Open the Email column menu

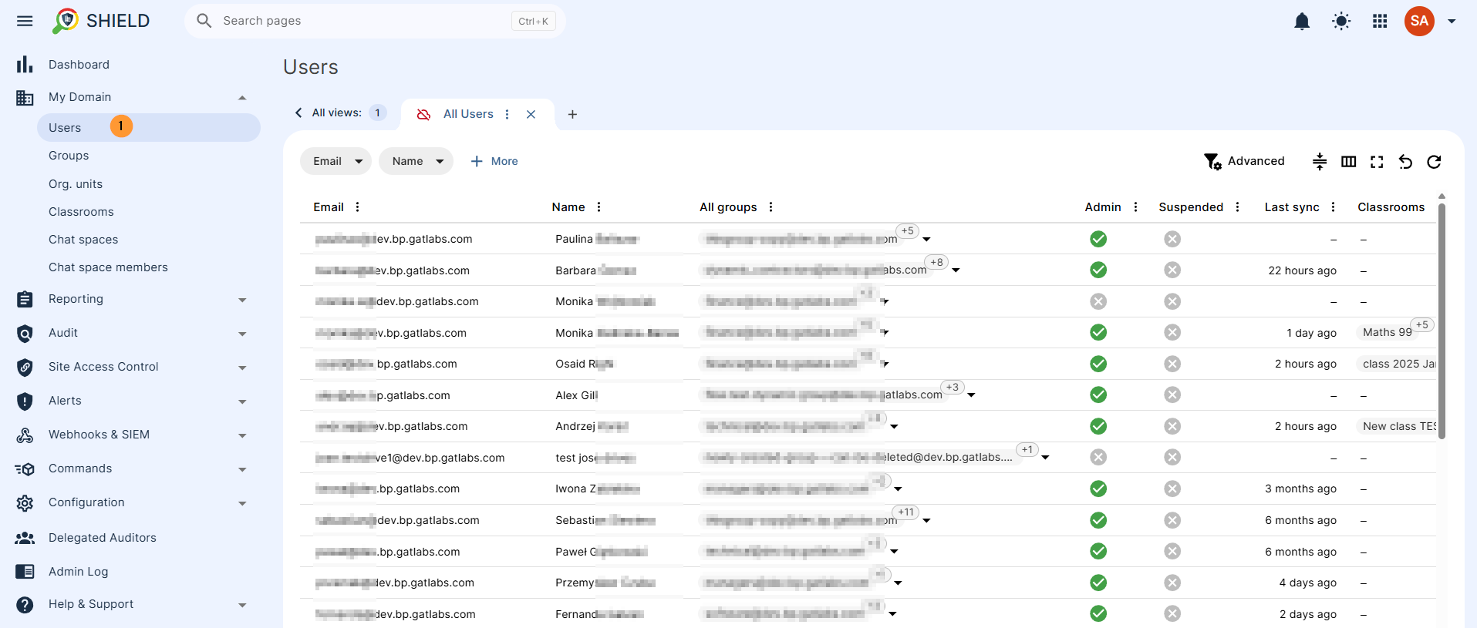click(x=357, y=207)
